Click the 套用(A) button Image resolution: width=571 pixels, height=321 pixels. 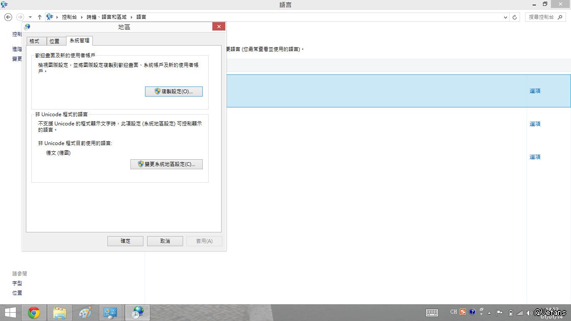point(204,241)
